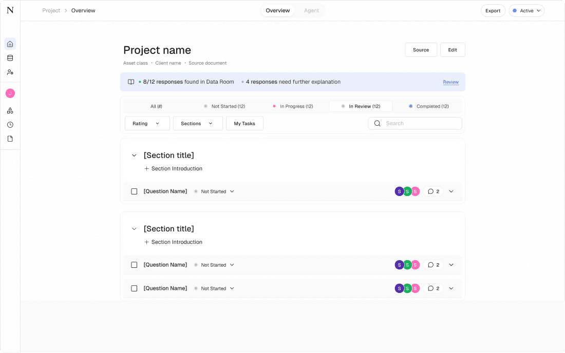Open comments on first question row

[434, 191]
